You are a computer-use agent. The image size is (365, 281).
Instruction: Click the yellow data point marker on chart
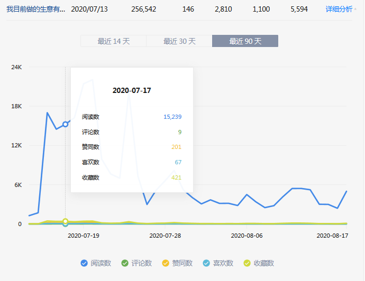(65, 221)
